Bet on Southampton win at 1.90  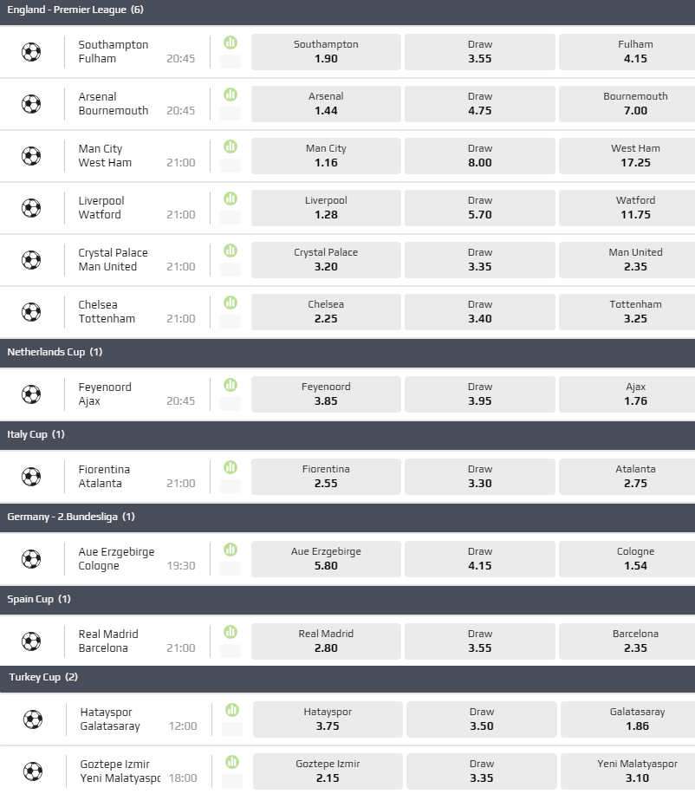[326, 52]
